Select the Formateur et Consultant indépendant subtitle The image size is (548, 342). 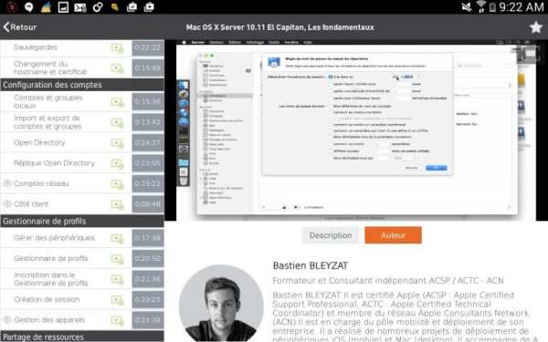click(x=388, y=281)
